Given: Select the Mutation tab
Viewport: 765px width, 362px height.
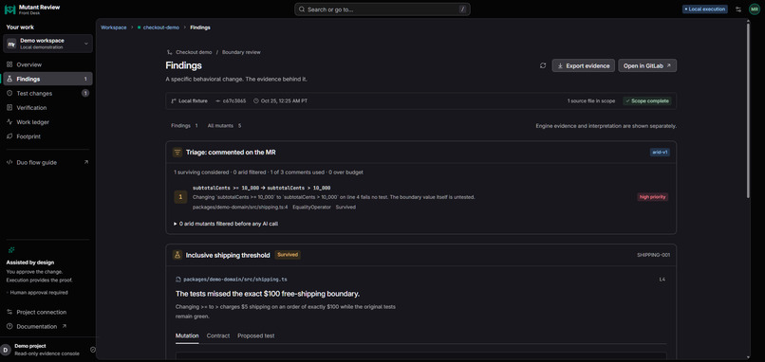Looking at the screenshot, I should [x=187, y=335].
